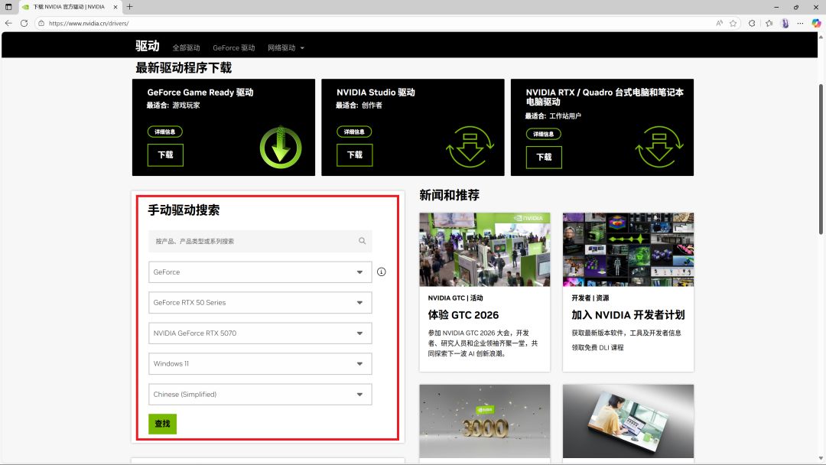This screenshot has width=826, height=465.
Task: Open the favorites list icon
Action: pyautogui.click(x=769, y=23)
